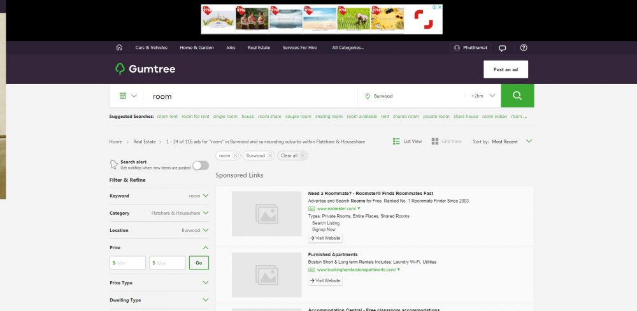The height and width of the screenshot is (311, 637).
Task: Click the 'shared room' suggested search
Action: pos(406,116)
